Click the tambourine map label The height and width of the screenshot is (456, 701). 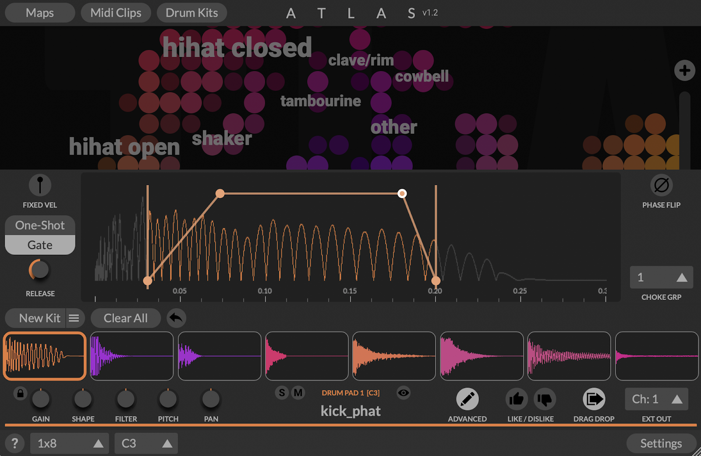(x=321, y=101)
